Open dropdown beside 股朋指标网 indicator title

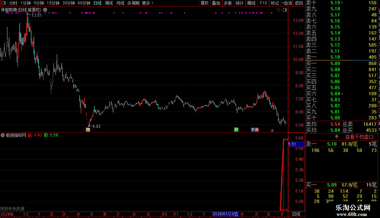point(3,135)
